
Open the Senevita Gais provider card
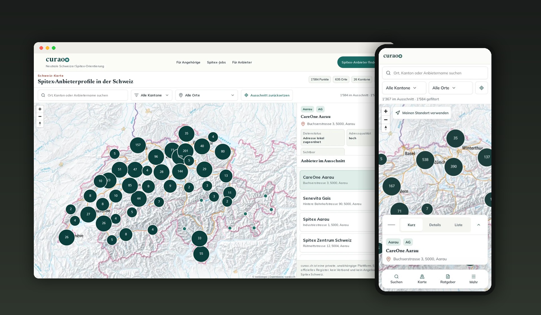pos(338,201)
